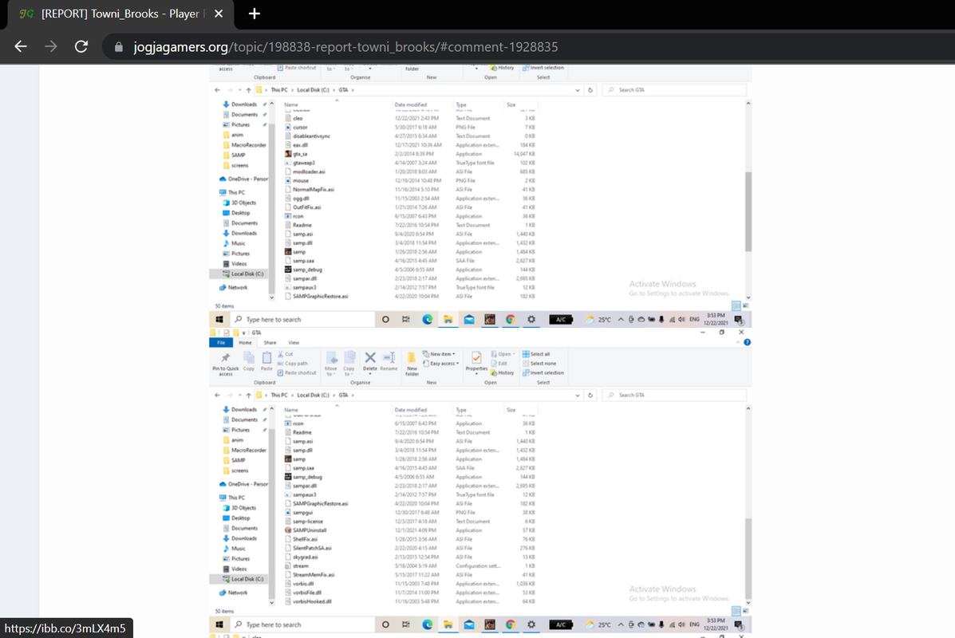Image resolution: width=955 pixels, height=638 pixels.
Task: Create a New folder from the ribbon
Action: click(x=412, y=364)
